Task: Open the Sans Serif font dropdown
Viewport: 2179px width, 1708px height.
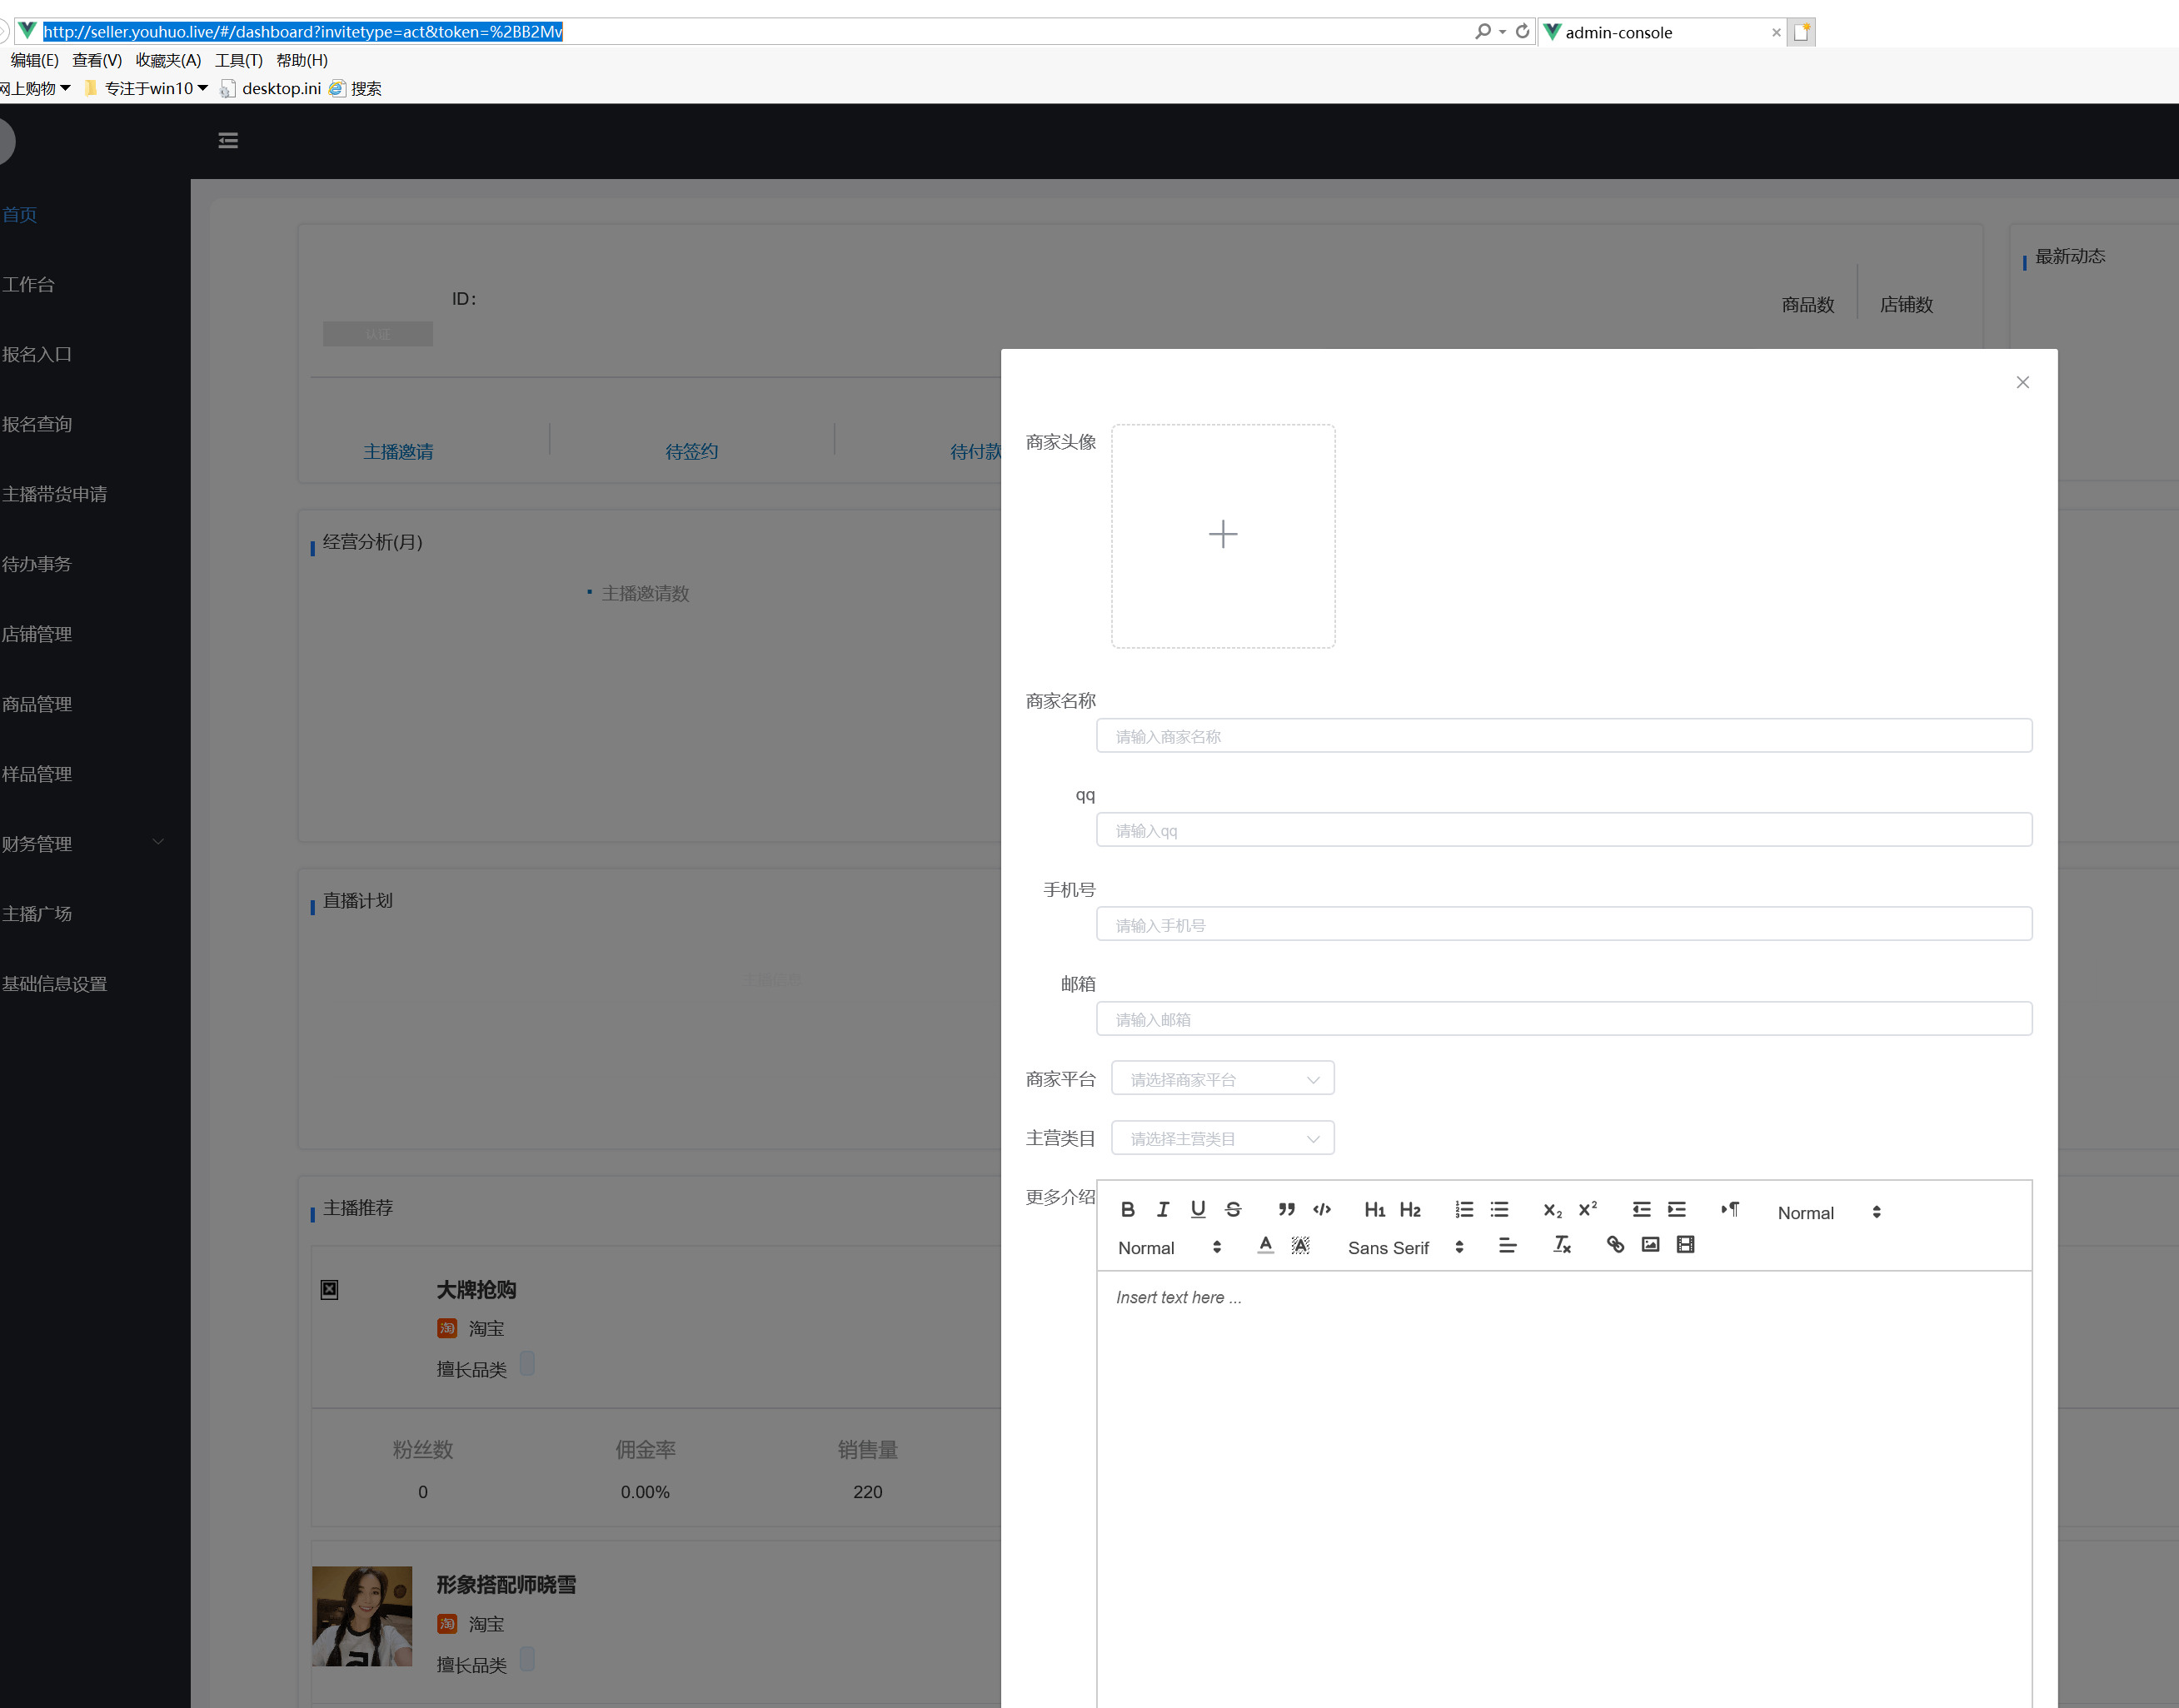Action: pos(1406,1247)
